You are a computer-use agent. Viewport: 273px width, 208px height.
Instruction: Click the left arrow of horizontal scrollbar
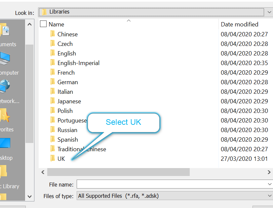43,172
